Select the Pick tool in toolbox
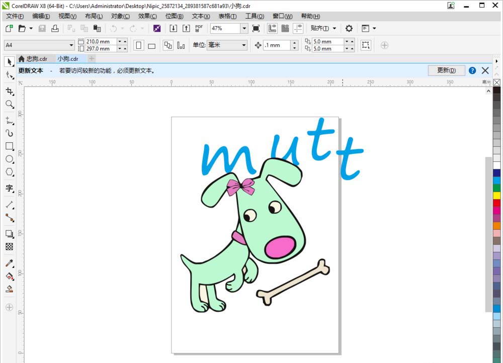503x363 pixels. point(9,61)
